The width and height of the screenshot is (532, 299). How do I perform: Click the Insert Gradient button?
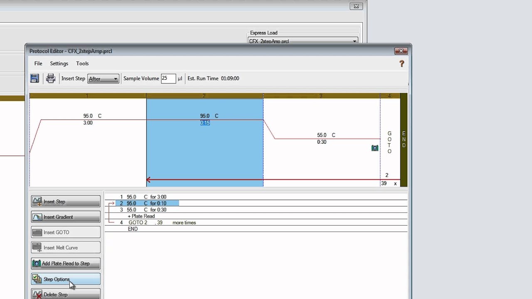point(66,217)
